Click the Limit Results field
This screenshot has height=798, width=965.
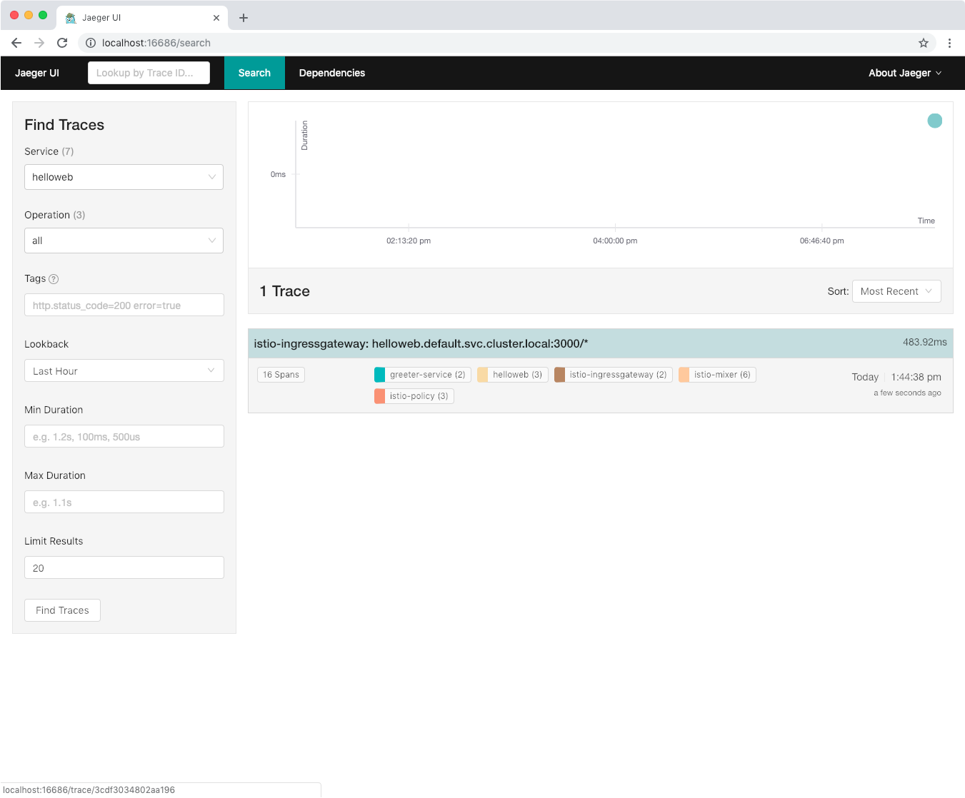pos(124,567)
